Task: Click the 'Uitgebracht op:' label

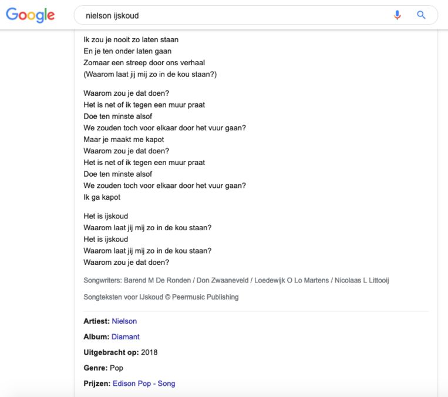Action: click(111, 352)
